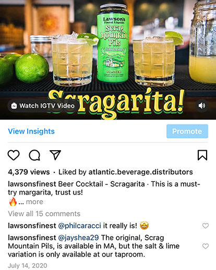View all 15 comments

point(44,214)
